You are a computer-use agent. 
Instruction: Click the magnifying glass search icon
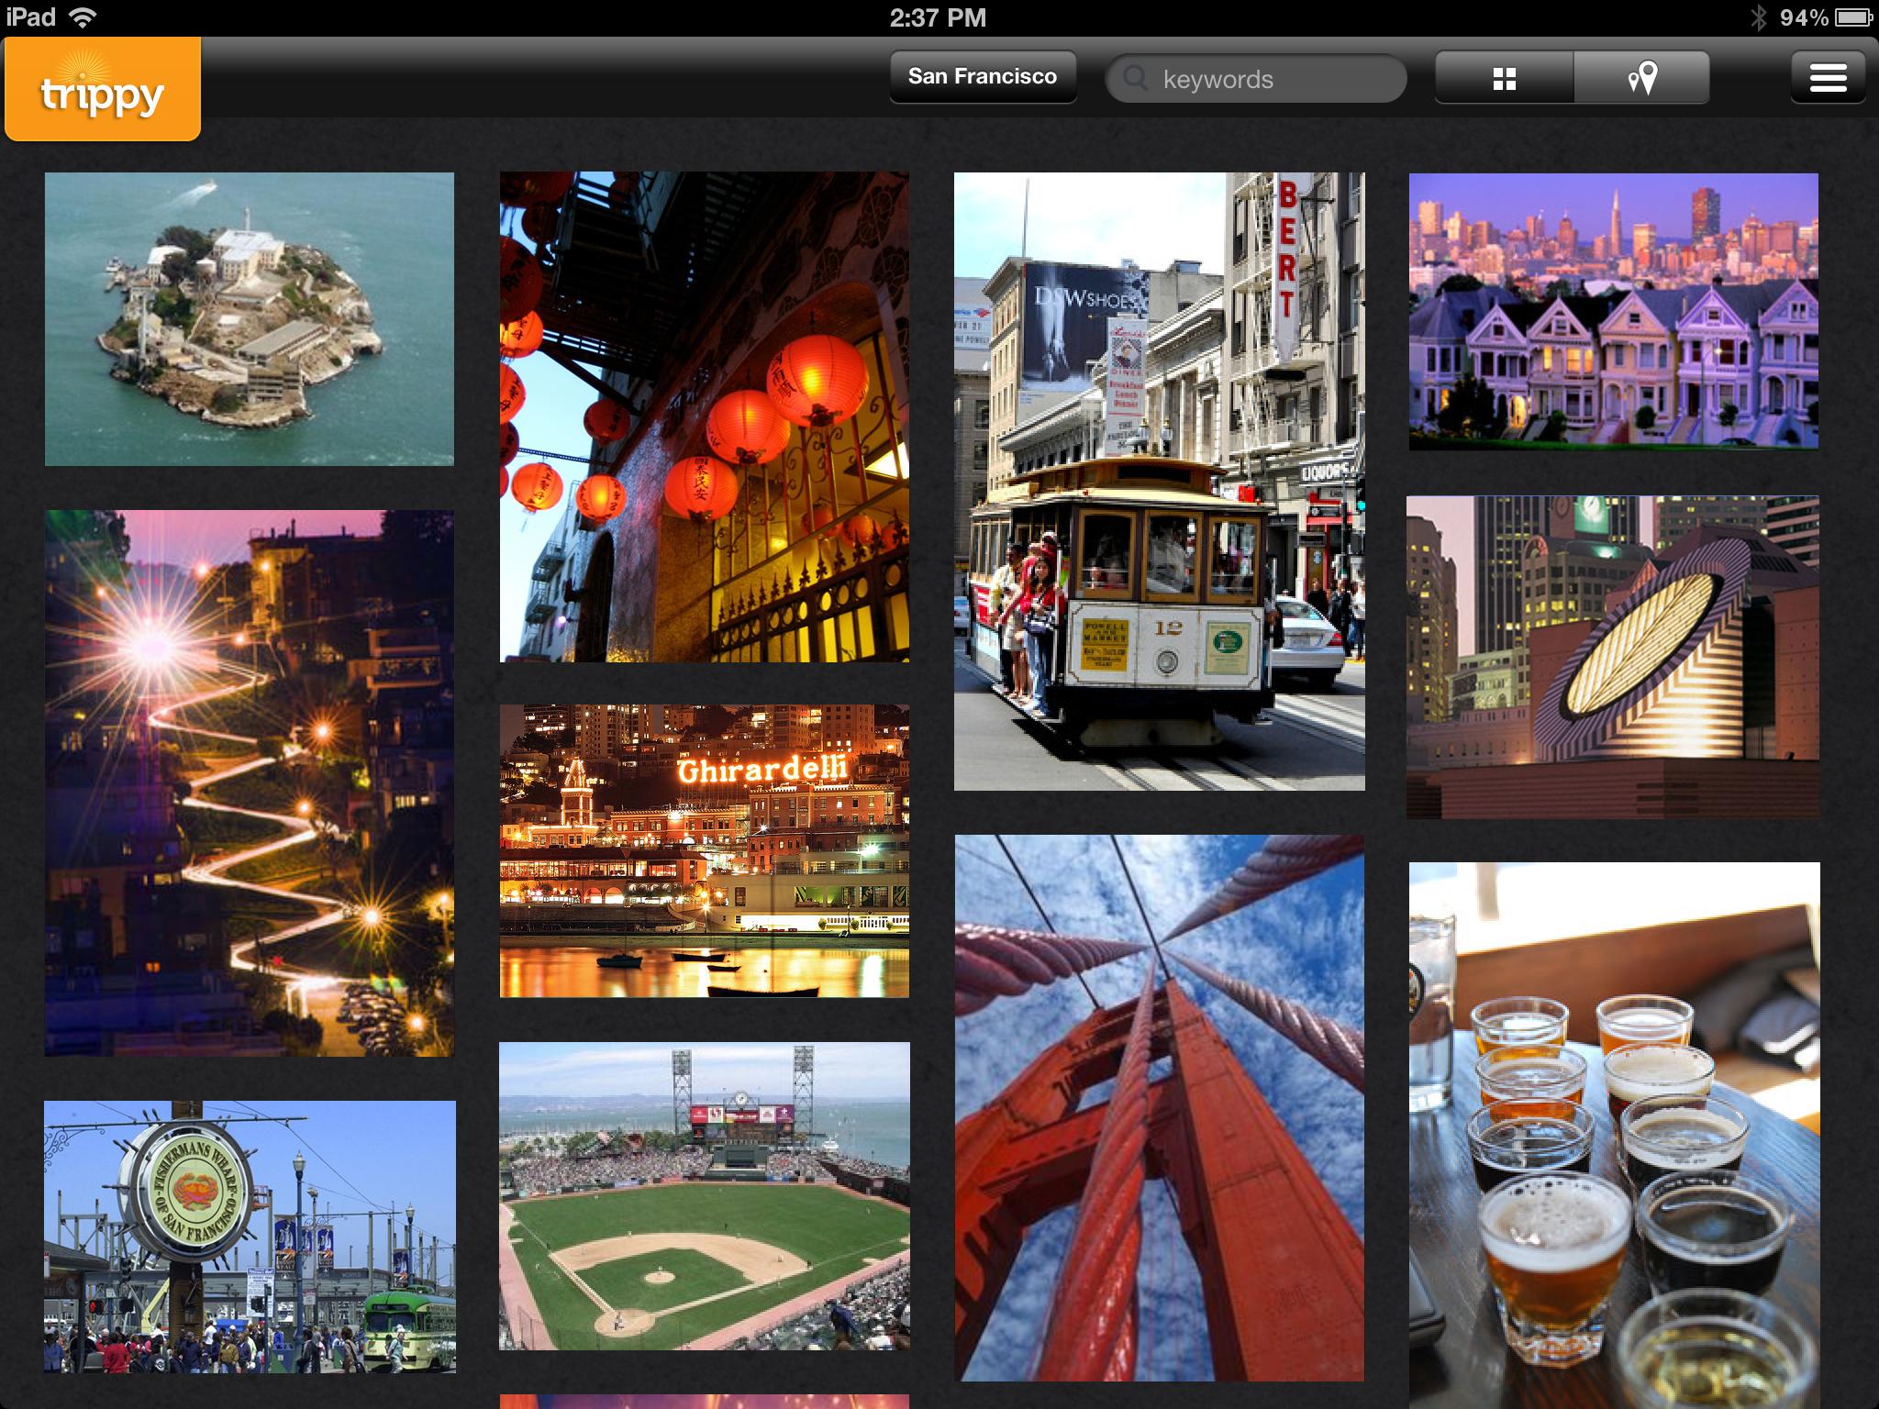[x=1135, y=78]
